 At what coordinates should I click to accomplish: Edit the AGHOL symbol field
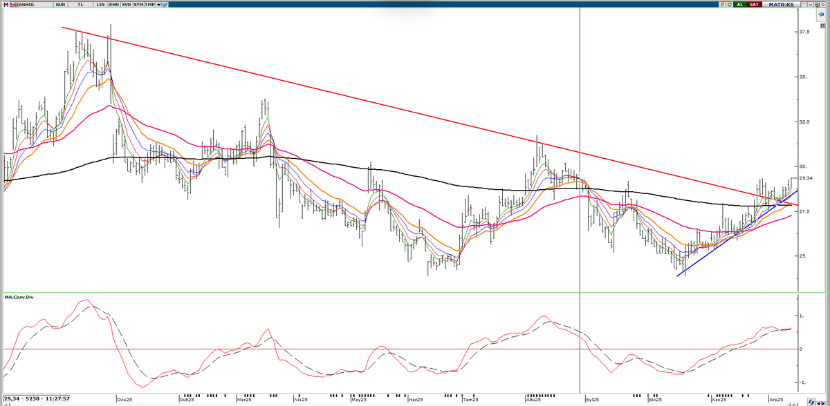pos(35,4)
